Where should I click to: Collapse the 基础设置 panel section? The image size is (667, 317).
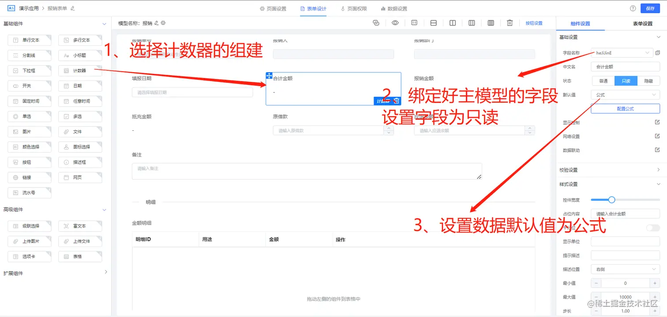(659, 37)
